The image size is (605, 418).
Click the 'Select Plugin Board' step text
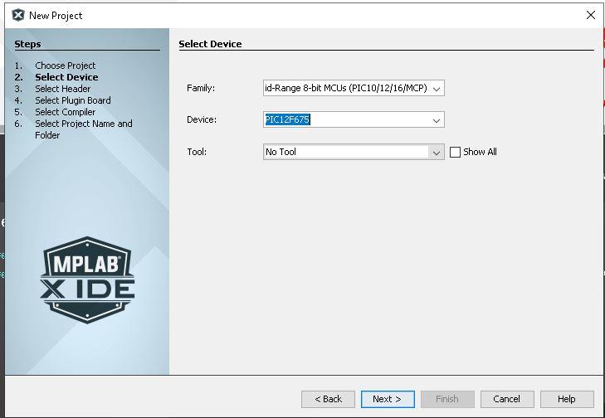73,100
